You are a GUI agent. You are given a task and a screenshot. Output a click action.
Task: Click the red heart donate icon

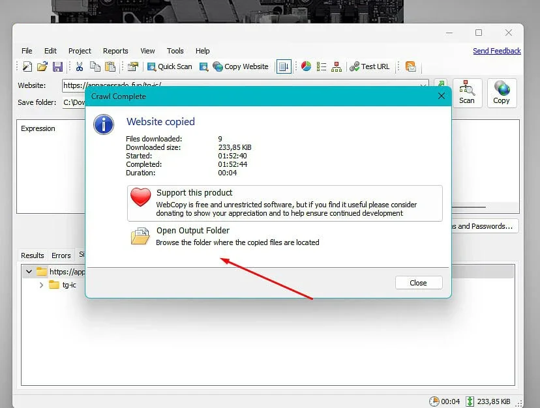[140, 197]
